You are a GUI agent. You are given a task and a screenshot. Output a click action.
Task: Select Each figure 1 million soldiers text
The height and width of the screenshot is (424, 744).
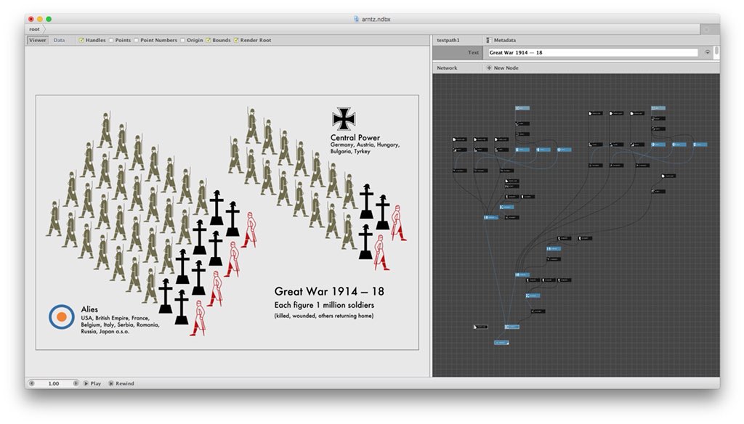point(324,305)
